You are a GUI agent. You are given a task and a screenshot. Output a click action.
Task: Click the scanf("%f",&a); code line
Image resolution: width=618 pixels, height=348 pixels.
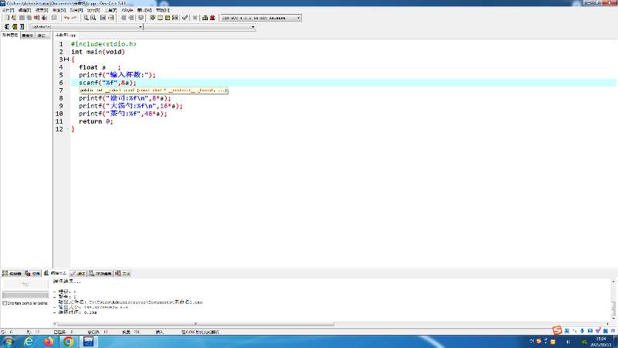point(107,83)
